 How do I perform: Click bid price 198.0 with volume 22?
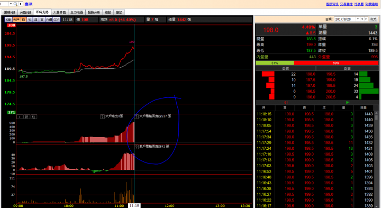[x=311, y=74]
